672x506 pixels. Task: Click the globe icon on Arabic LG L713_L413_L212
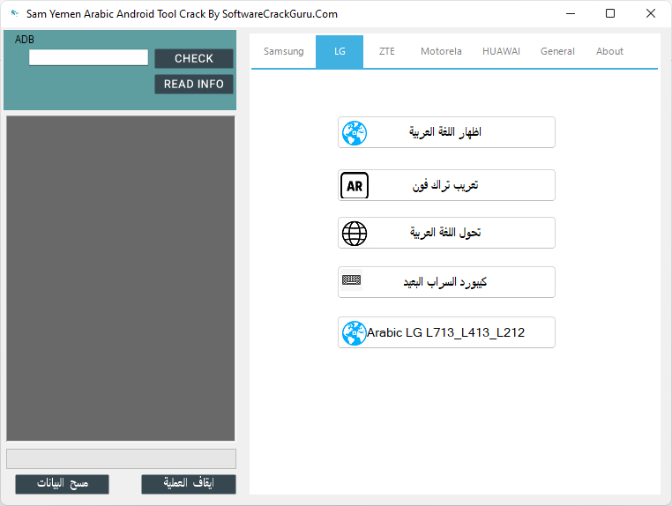pyautogui.click(x=355, y=333)
